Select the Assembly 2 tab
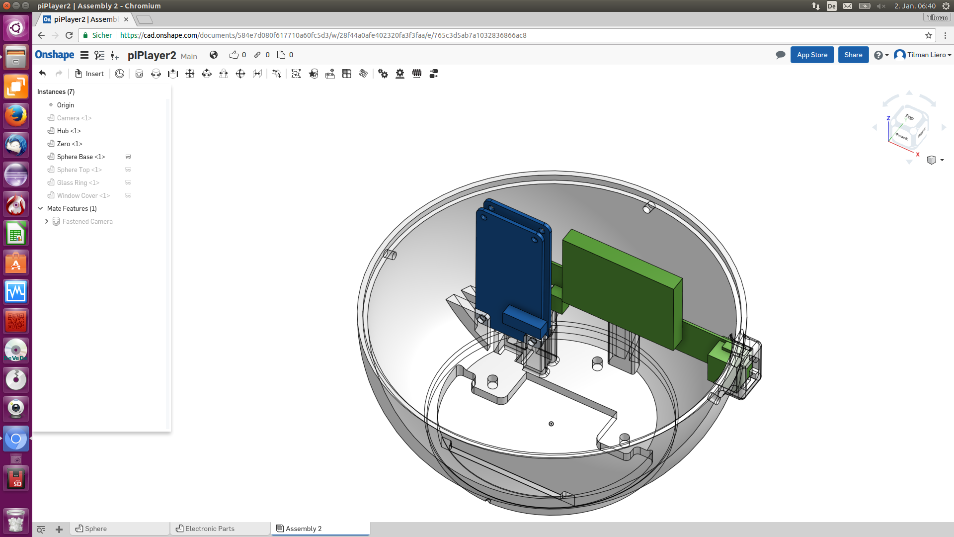Viewport: 954px width, 537px height. pyautogui.click(x=320, y=529)
